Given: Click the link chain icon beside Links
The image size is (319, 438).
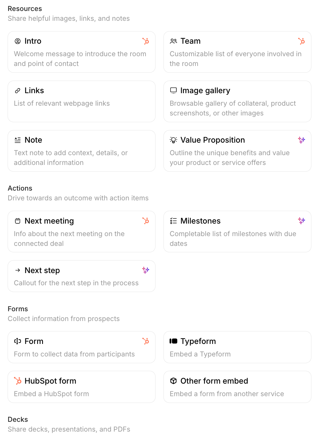Looking at the screenshot, I should click(x=18, y=91).
